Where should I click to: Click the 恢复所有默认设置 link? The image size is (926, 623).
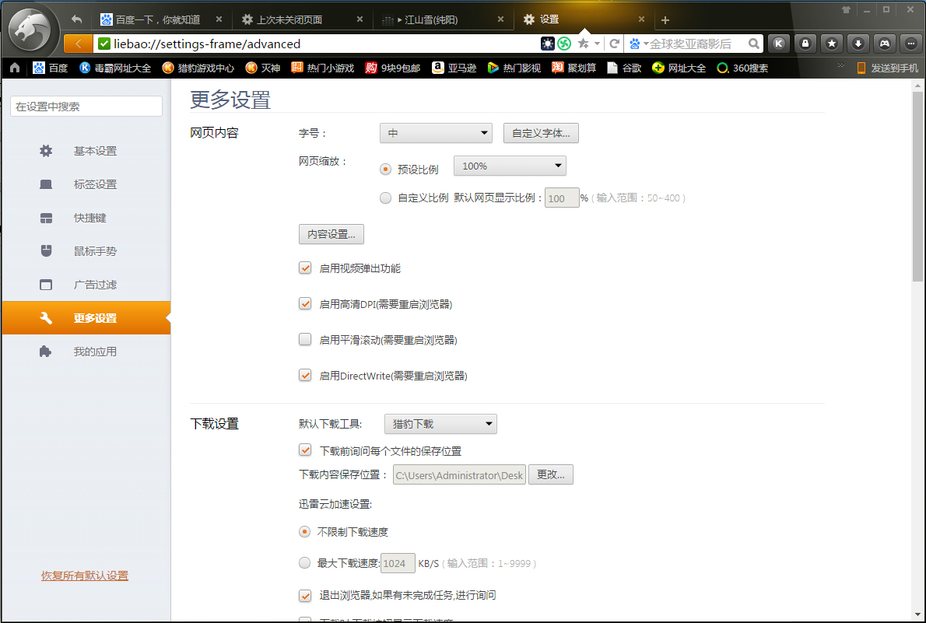coord(84,577)
